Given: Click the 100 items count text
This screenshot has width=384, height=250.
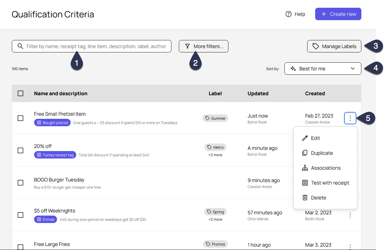Looking at the screenshot, I should pos(20,69).
